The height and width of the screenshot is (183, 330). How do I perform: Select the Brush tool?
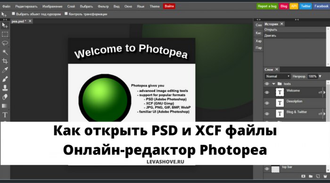click(5, 79)
